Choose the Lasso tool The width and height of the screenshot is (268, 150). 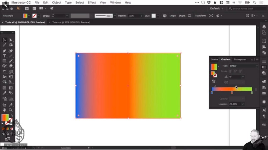click(11, 45)
